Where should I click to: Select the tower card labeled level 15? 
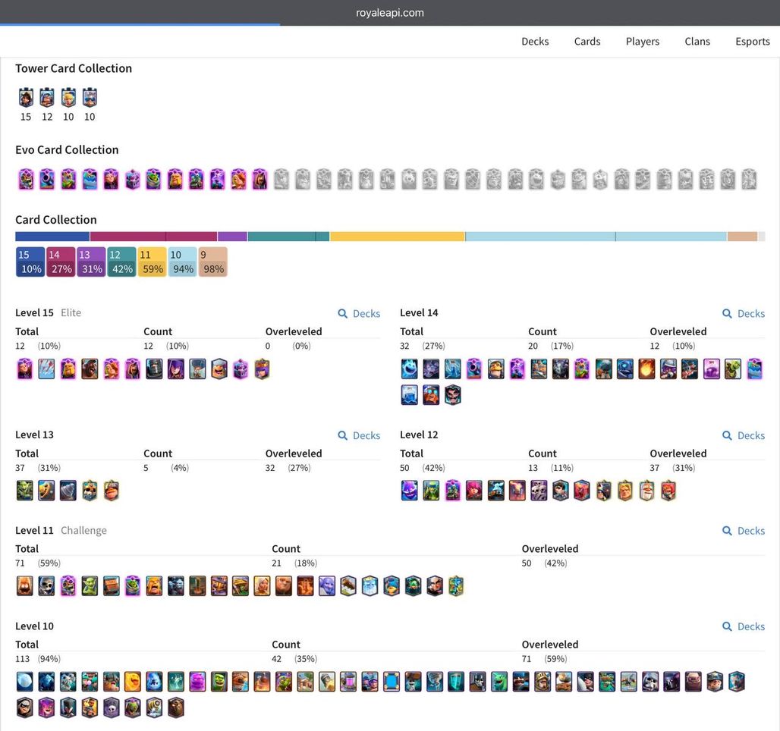coord(26,98)
